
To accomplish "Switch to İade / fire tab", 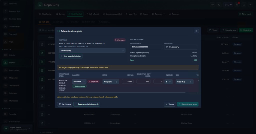I will coord(131,14).
